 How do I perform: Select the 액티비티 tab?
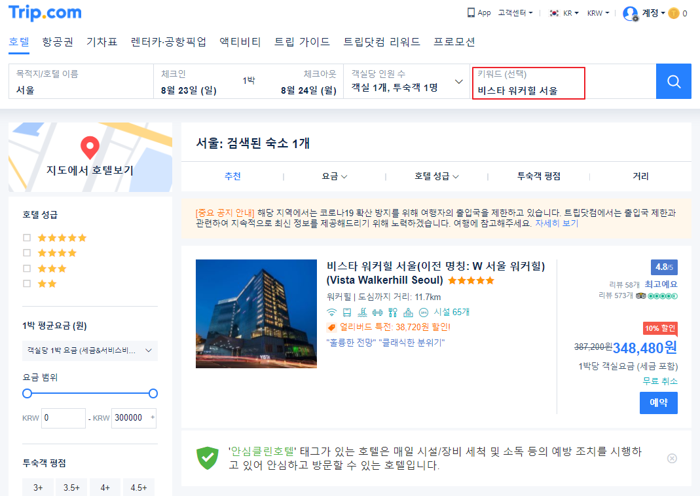tap(240, 41)
